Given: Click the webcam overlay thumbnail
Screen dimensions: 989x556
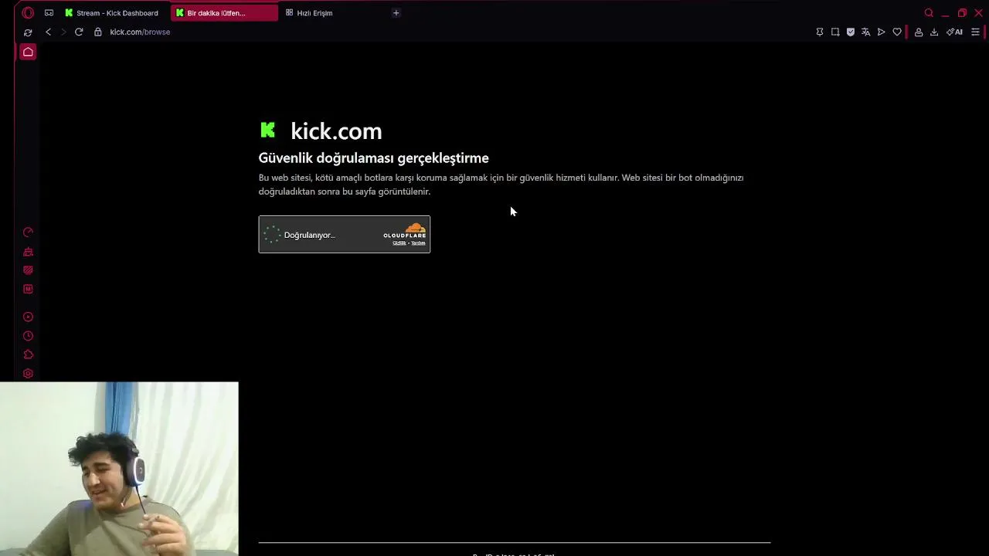Looking at the screenshot, I should (x=119, y=469).
